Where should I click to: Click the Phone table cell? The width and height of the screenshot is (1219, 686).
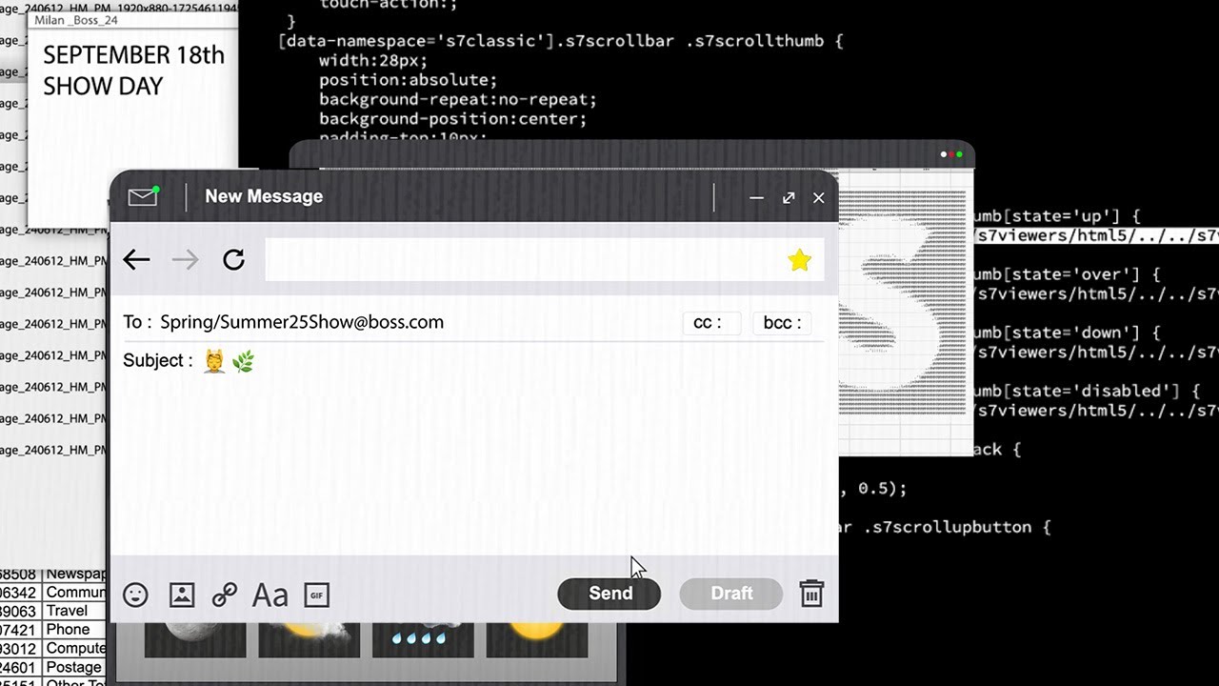(75, 630)
